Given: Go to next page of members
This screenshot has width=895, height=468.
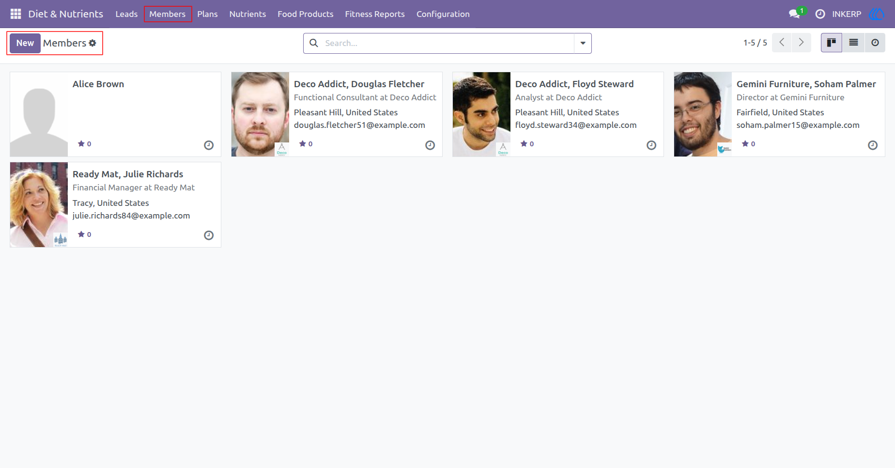Looking at the screenshot, I should tap(801, 43).
